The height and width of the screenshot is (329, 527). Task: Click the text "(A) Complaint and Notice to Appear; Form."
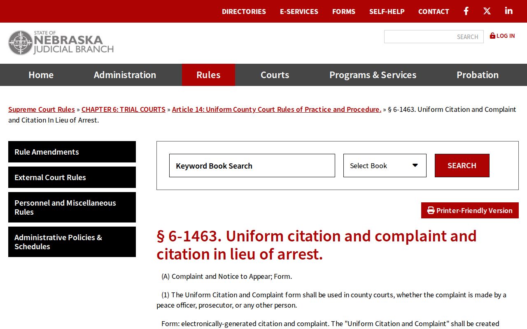pos(227,276)
